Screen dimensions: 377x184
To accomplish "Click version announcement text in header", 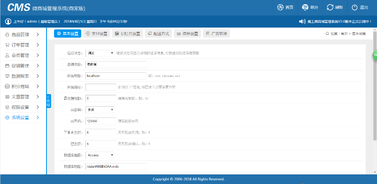I will tap(339, 22).
